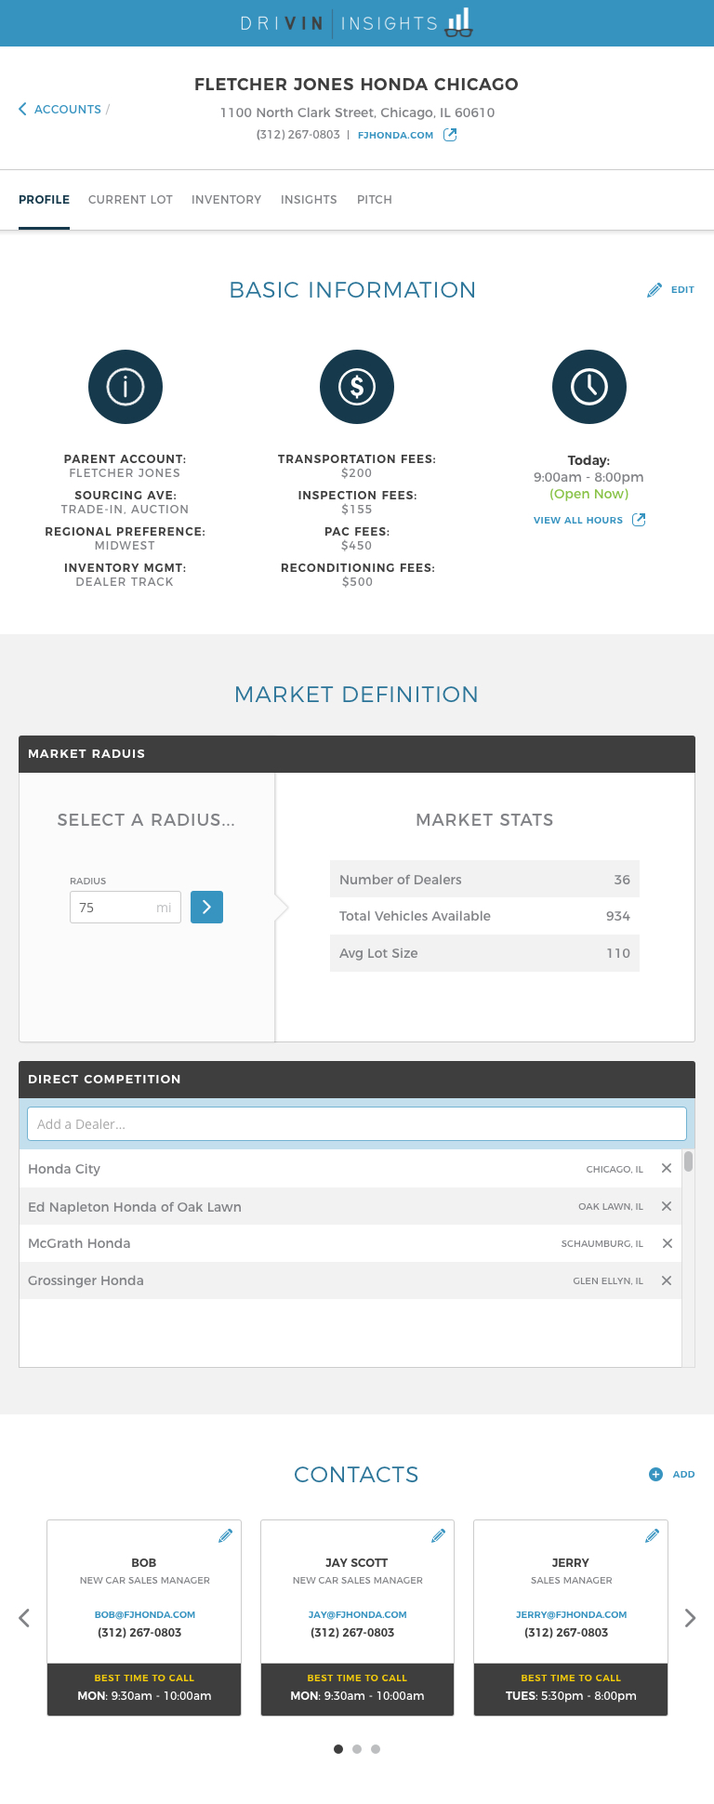Show previous contacts with left arrow
Screen dimensions: 714x1804
click(x=24, y=1618)
